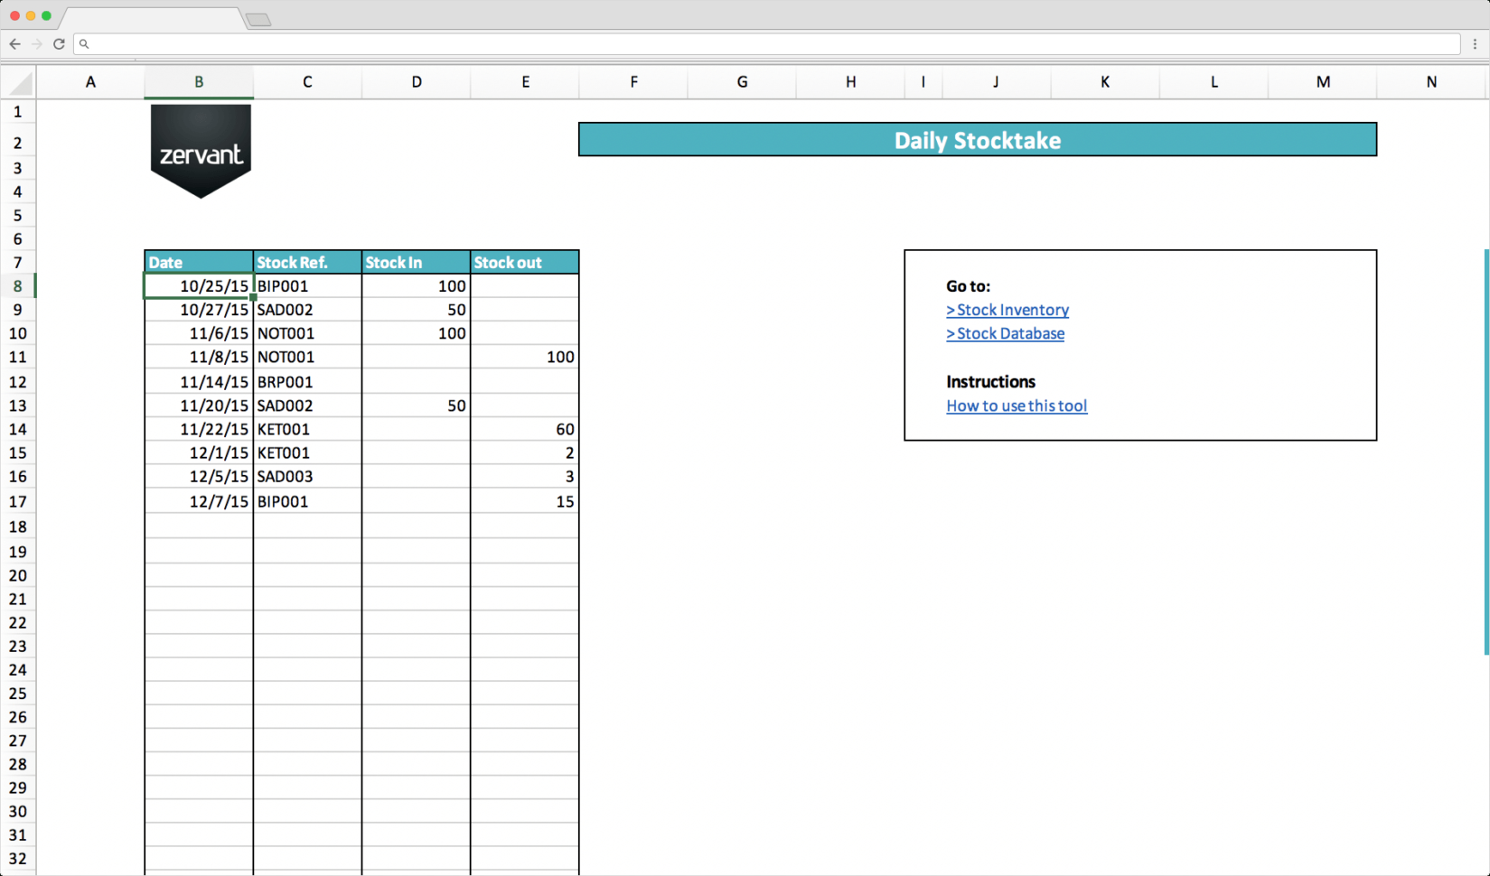Click the small inactive tab stub
Screen dimensions: 1490x876
coord(258,18)
